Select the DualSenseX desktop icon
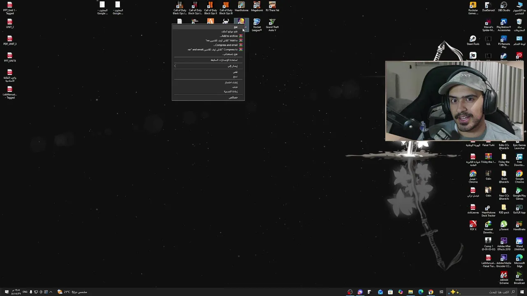 (488, 7)
